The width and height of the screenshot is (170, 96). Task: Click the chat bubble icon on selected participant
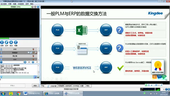point(28,53)
